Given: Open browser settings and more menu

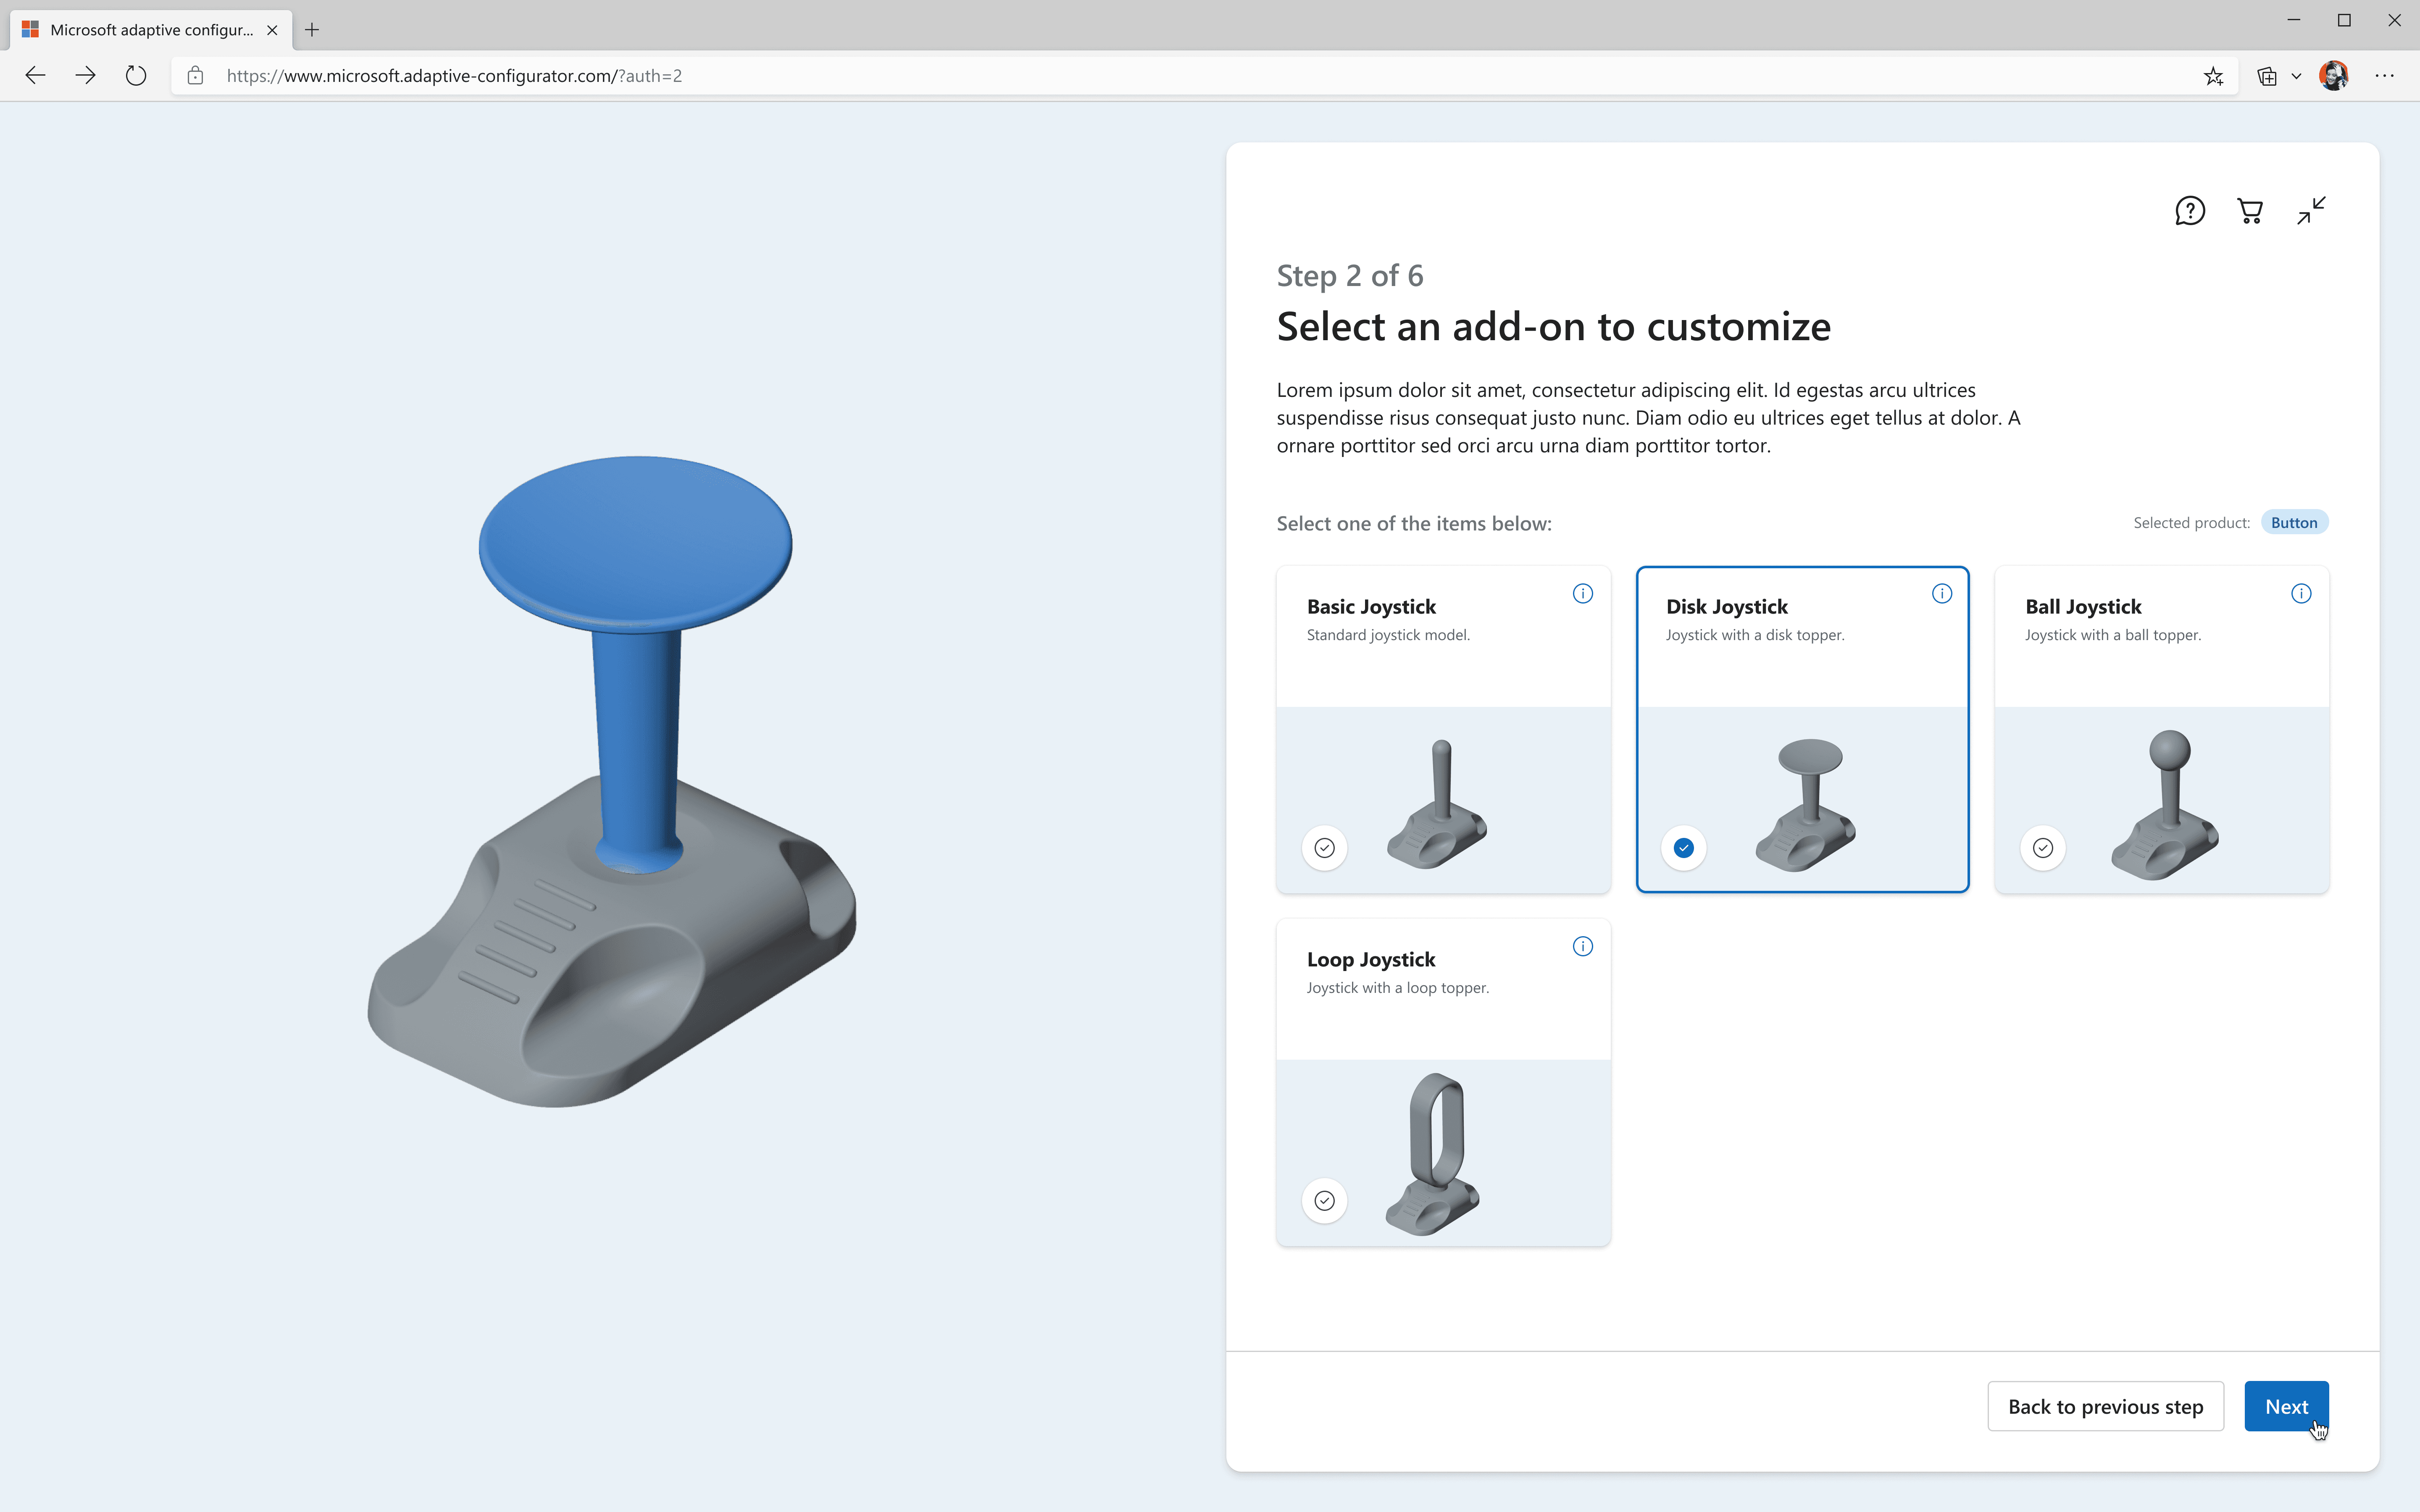Looking at the screenshot, I should pos(2385,76).
